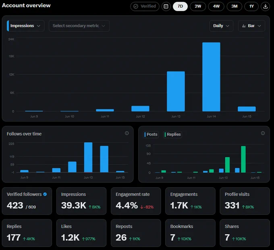Click the verified badge beside Verified followers
This screenshot has height=250, width=274.
[45, 194]
